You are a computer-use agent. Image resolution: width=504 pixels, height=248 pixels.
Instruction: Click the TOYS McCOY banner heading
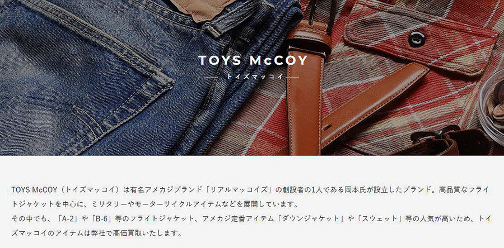[253, 60]
